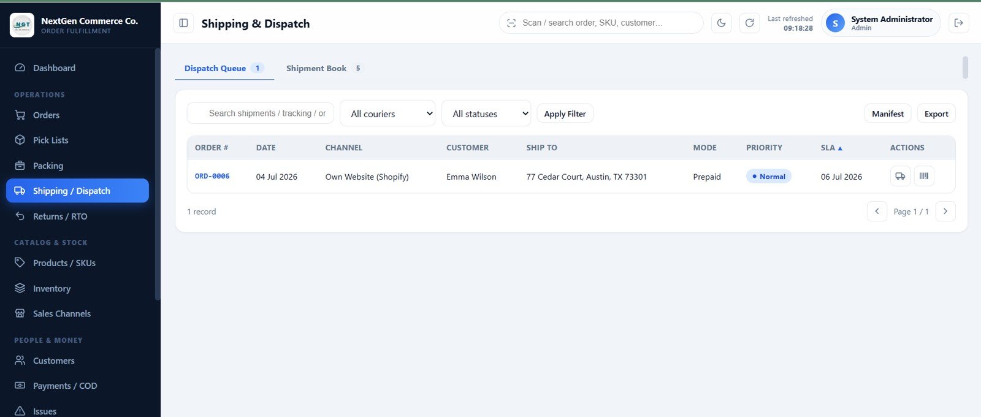Click the Apply Filter button
This screenshot has height=417, width=981.
(x=565, y=113)
